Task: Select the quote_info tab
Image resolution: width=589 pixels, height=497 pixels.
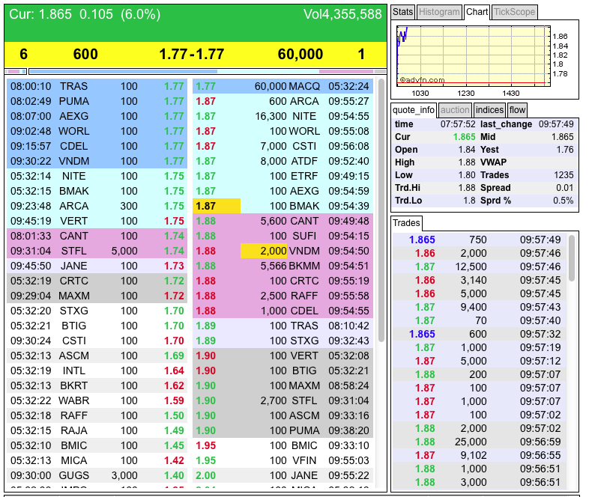Action: [x=414, y=110]
